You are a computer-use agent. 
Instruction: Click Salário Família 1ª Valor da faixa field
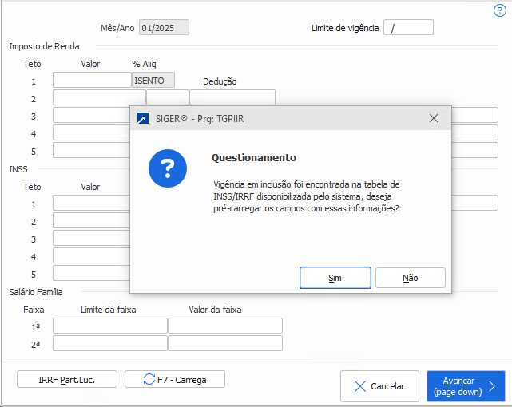coord(225,326)
